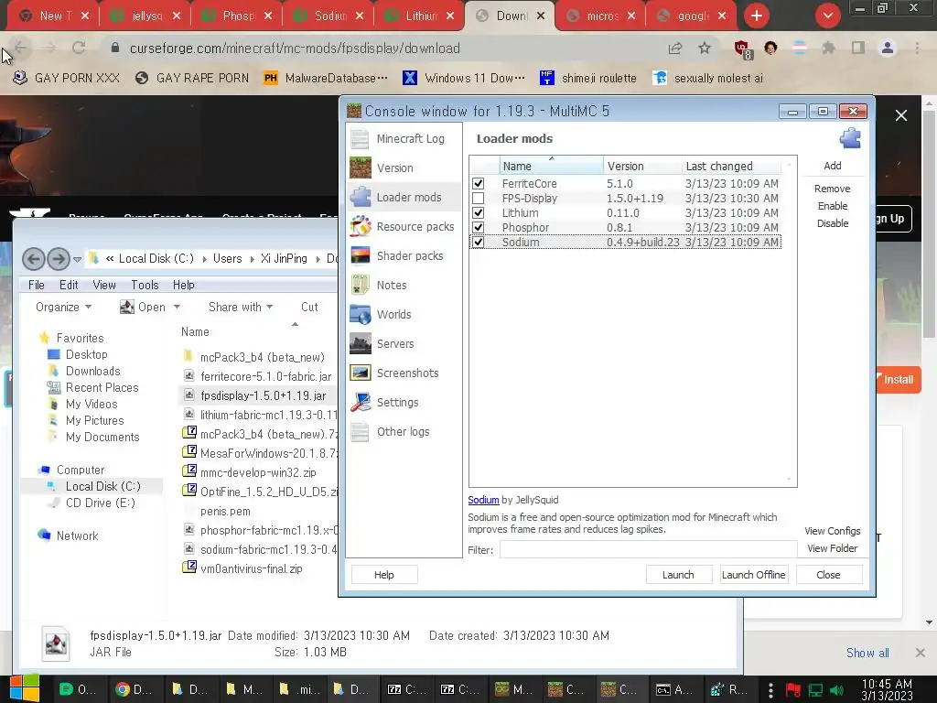Sort mods by the Version column header
937x703 pixels.
pyautogui.click(x=642, y=167)
